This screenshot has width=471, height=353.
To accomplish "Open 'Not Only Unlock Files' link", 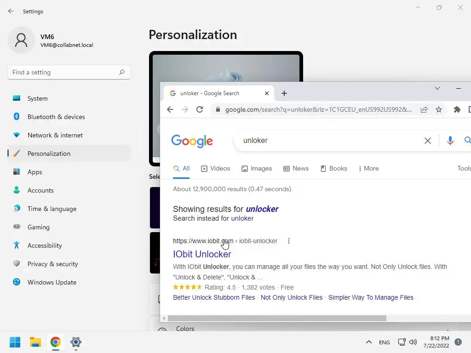I will [x=291, y=297].
